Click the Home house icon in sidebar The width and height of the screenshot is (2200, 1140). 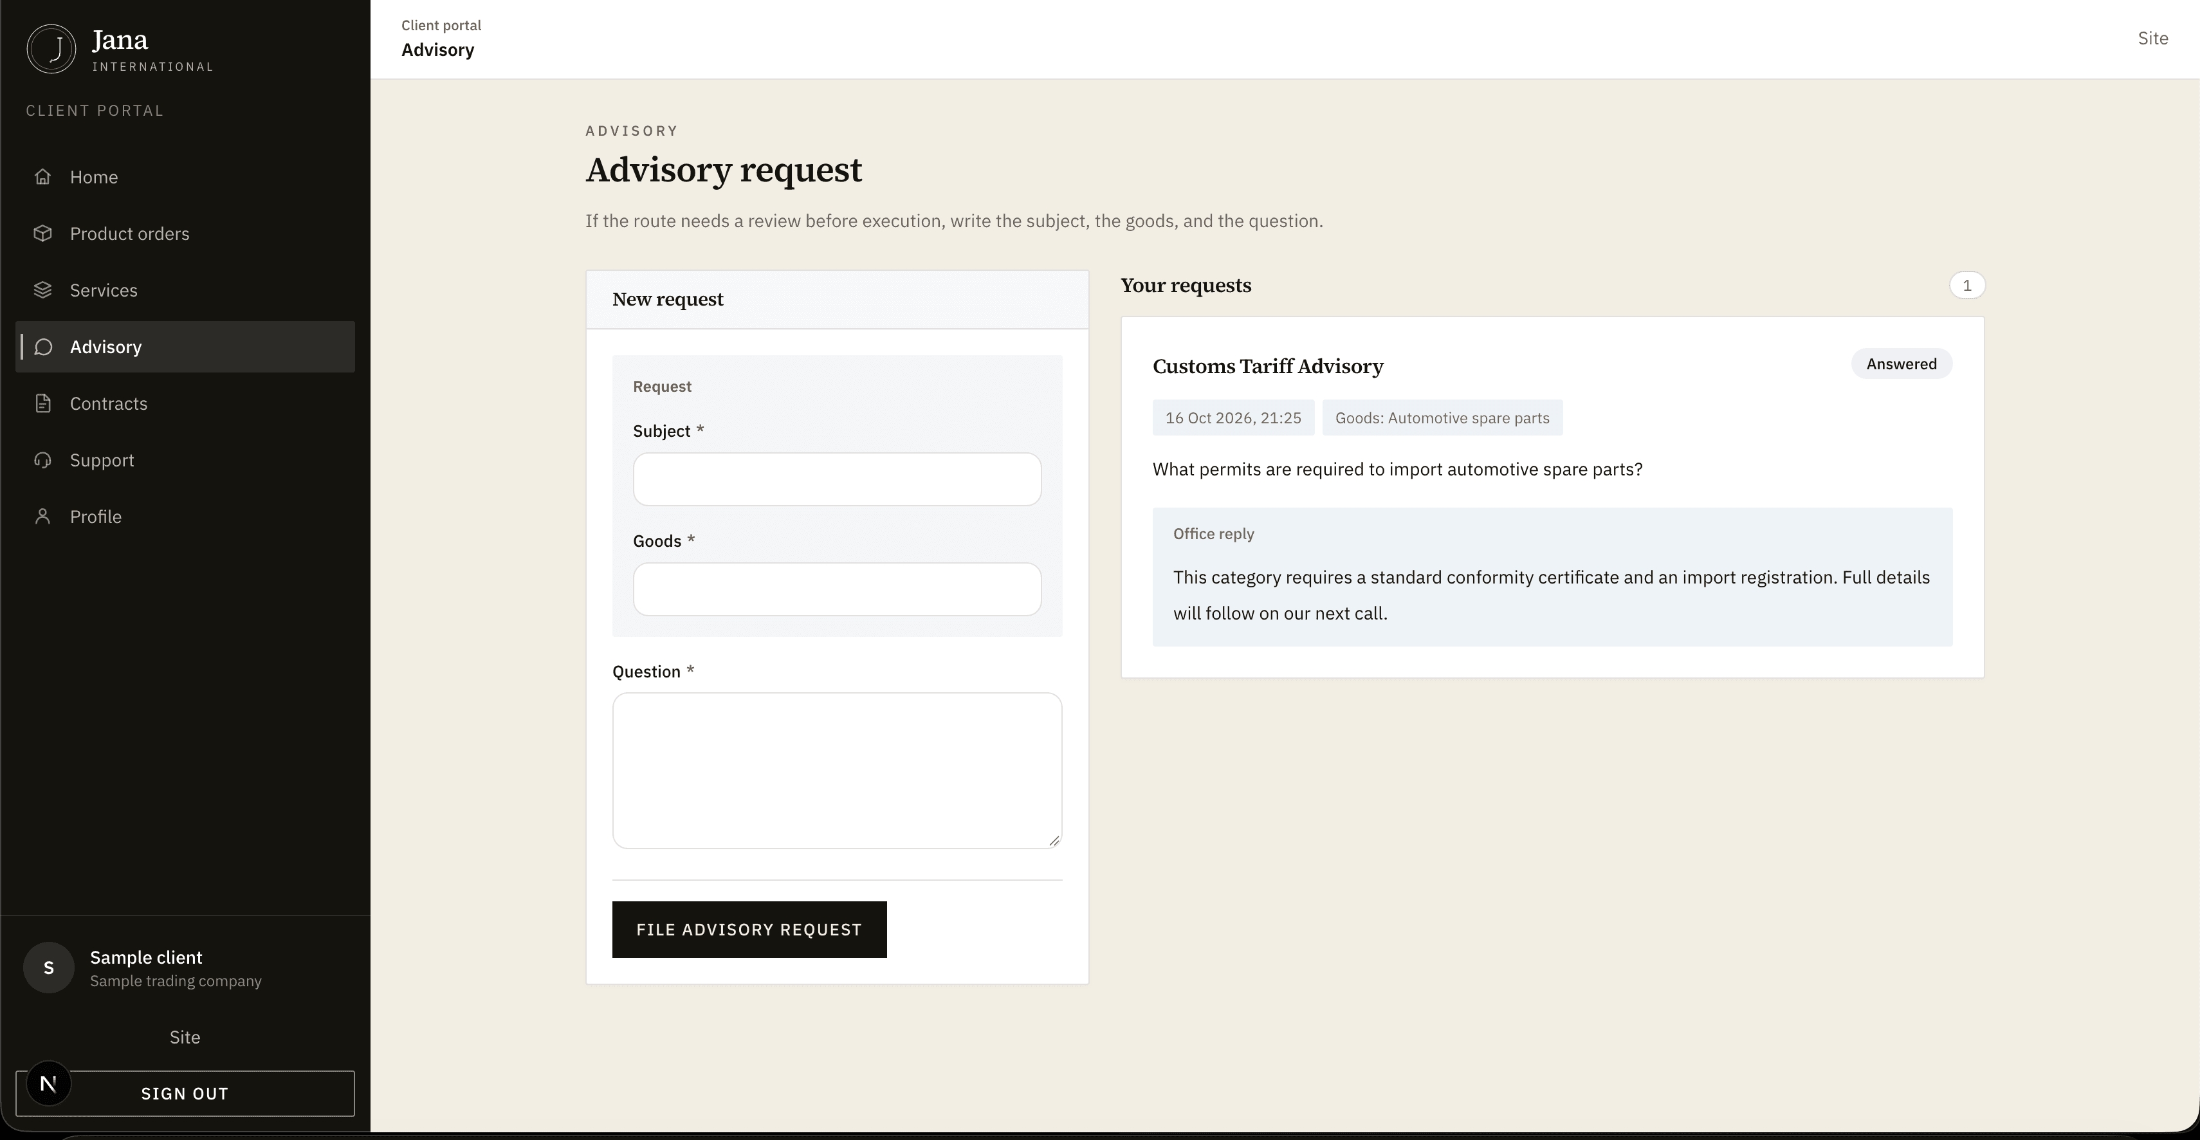click(x=42, y=177)
